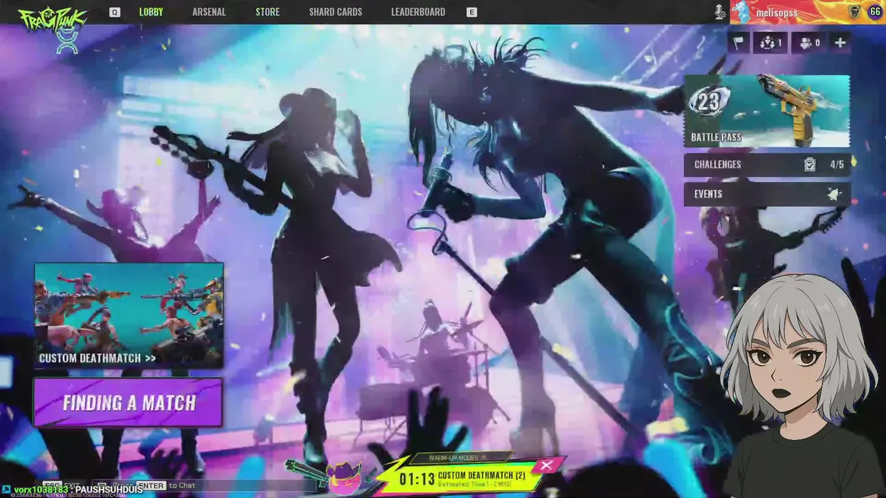
Task: Click the Custom Deathmatch (2) queue label
Action: click(x=482, y=475)
